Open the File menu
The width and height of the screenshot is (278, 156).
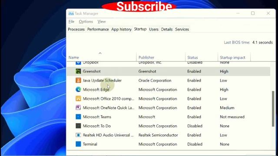click(x=71, y=22)
